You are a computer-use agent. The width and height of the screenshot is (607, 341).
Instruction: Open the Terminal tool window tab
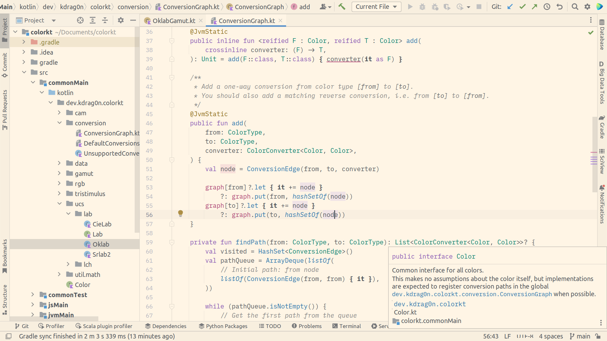click(346, 326)
